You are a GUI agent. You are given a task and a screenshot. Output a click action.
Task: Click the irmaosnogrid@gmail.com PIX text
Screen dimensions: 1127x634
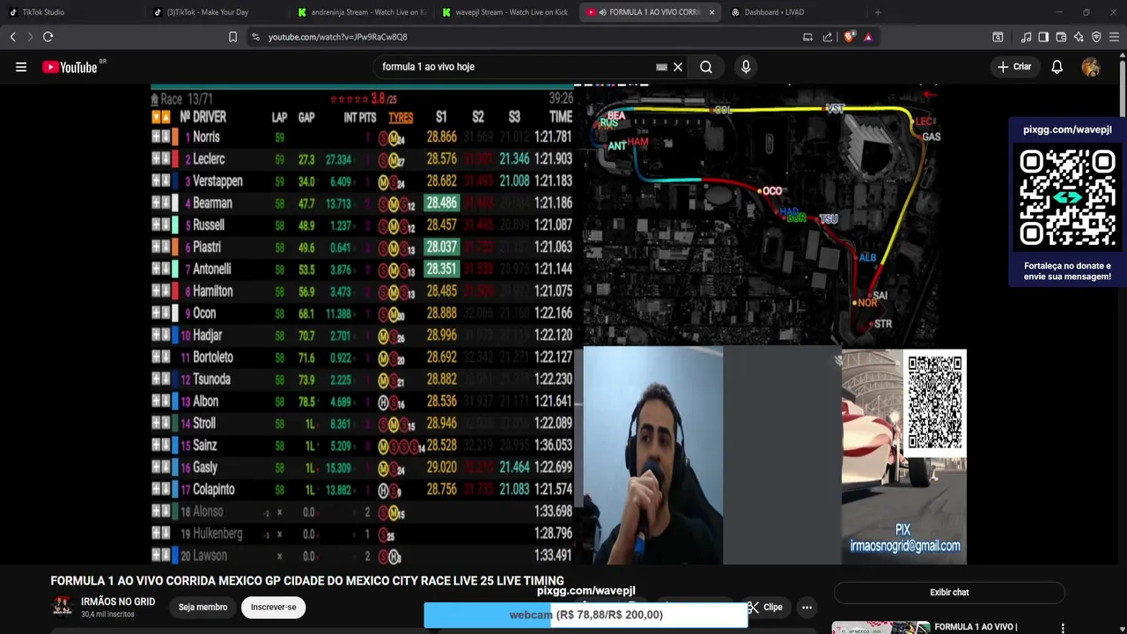click(x=905, y=546)
